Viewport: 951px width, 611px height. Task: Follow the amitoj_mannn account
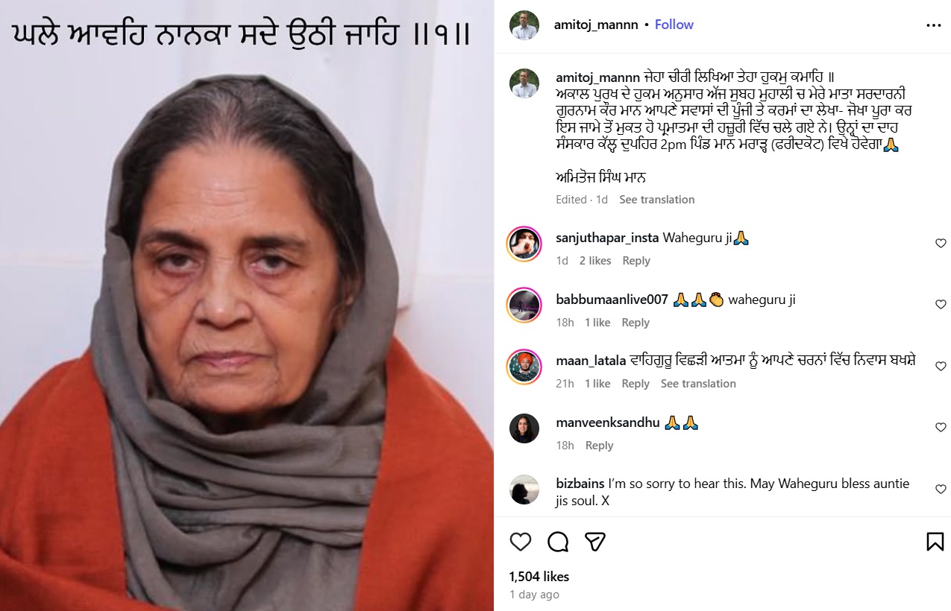click(x=674, y=25)
